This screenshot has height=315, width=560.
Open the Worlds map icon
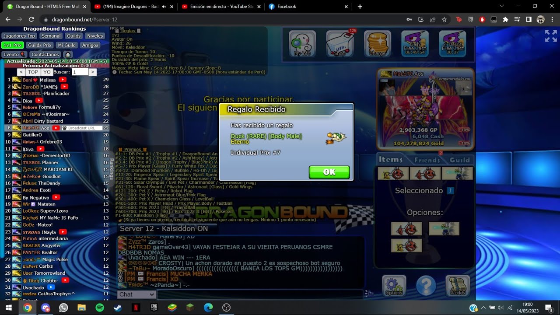click(x=458, y=286)
